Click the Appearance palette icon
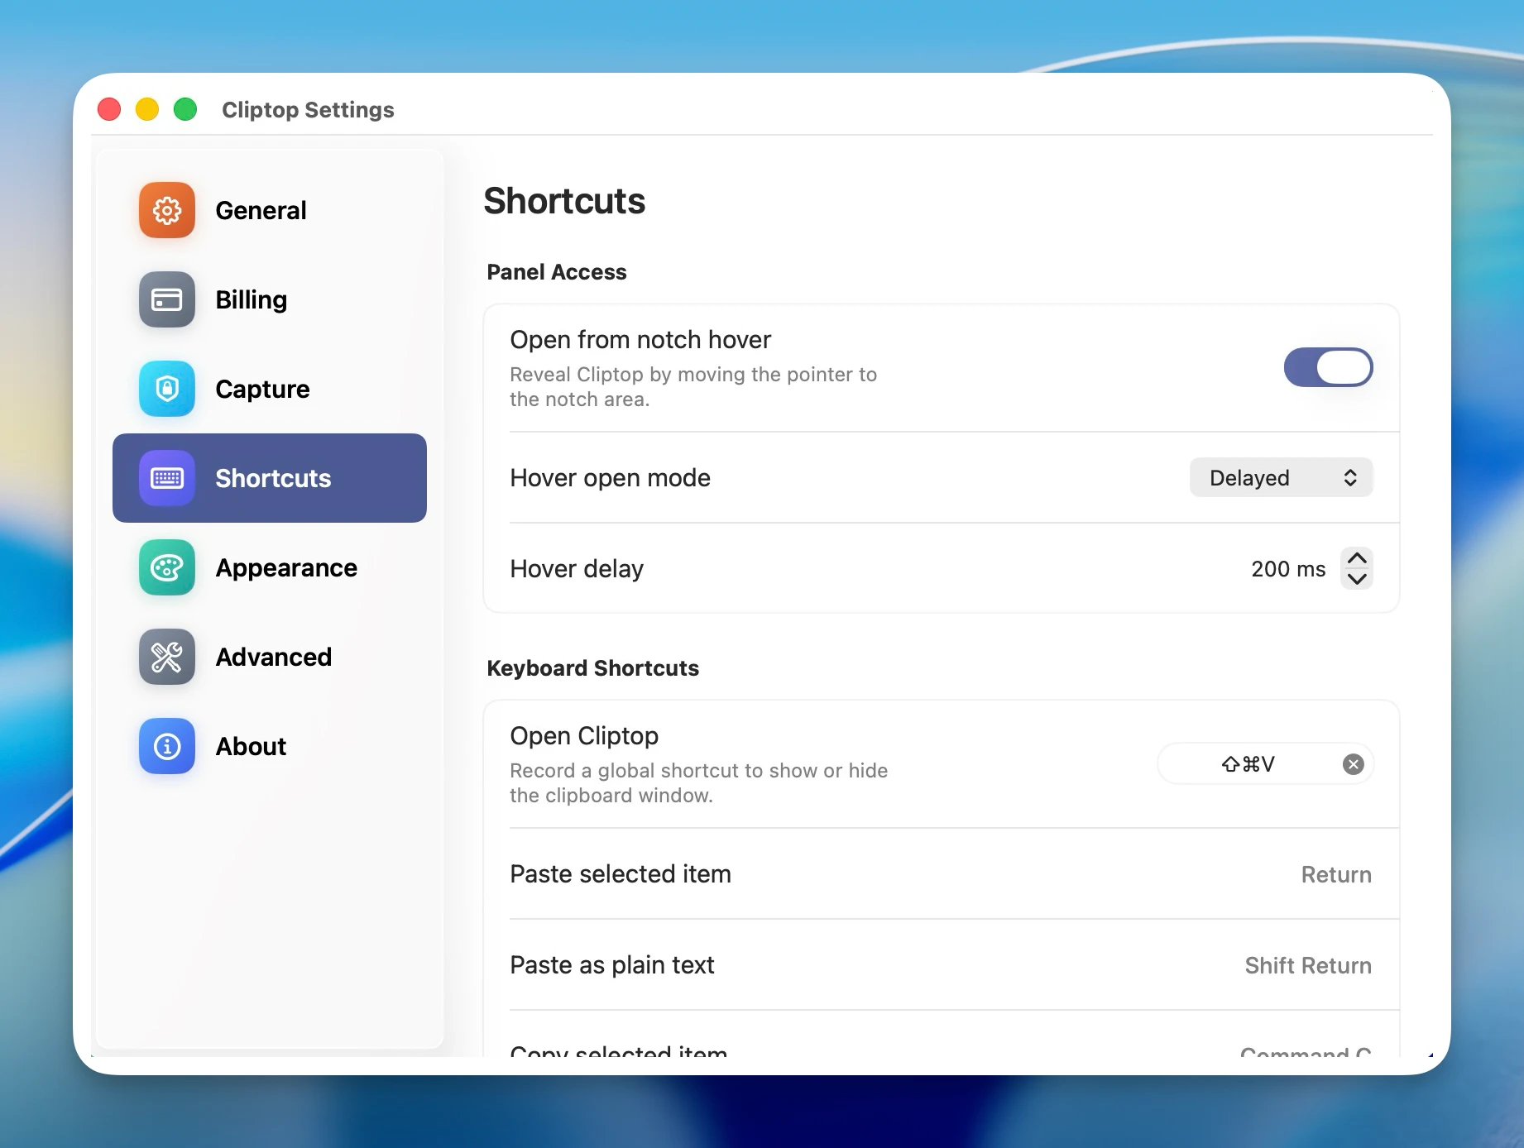 click(x=167, y=567)
